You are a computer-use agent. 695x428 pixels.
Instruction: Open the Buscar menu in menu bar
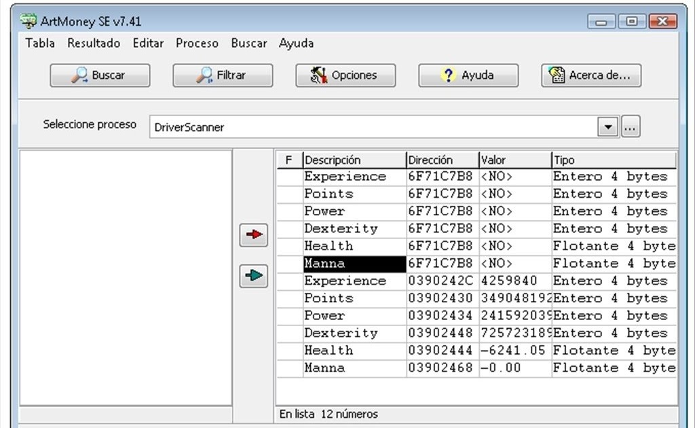click(249, 43)
